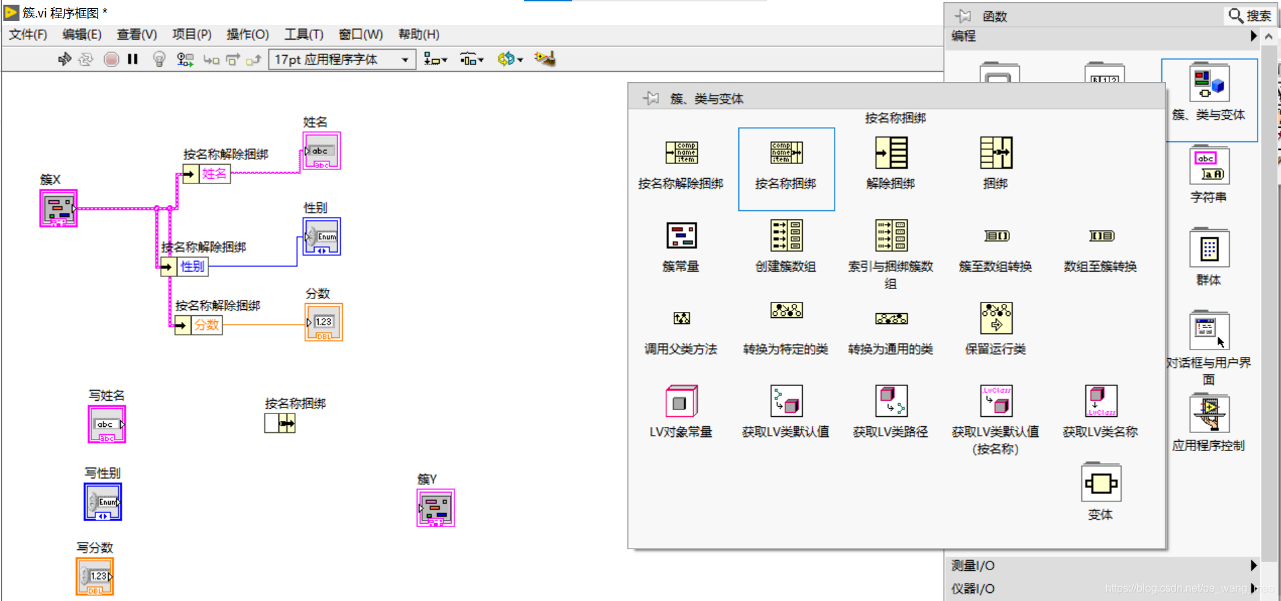Open the 帮助(H) menu
This screenshot has height=601, width=1281.
[x=419, y=34]
